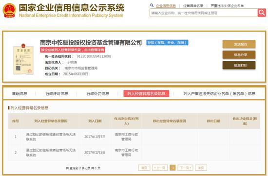The height and width of the screenshot is (176, 268).
Task: Click the 发送报告 button
Action: (x=239, y=44)
